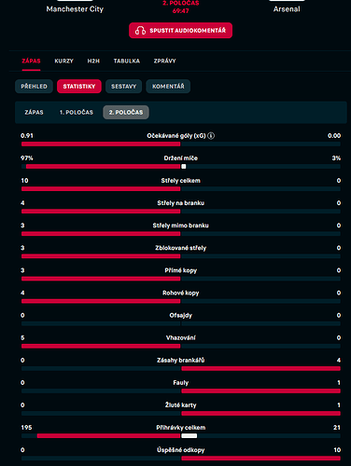This screenshot has width=351, height=466.
Task: Open the Sestavy lineups section
Action: point(123,87)
